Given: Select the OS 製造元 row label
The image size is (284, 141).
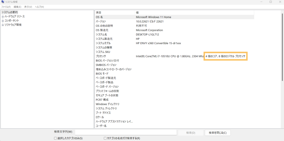Looking at the screenshot, I should click(x=102, y=30).
